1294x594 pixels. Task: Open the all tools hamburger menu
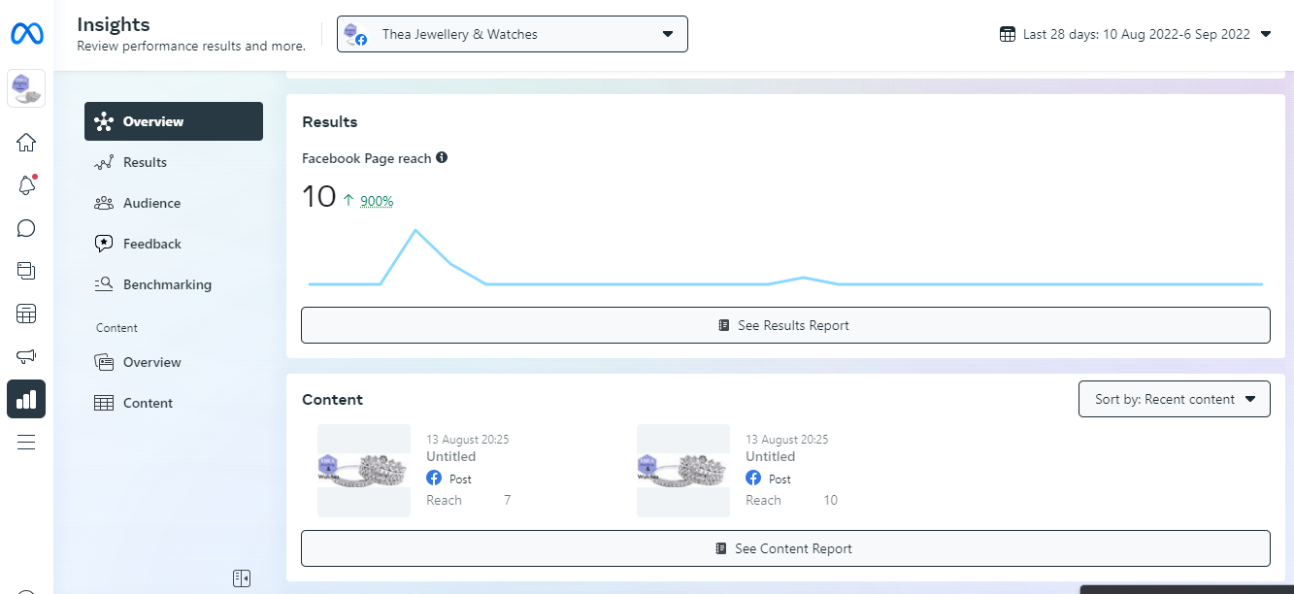[26, 443]
